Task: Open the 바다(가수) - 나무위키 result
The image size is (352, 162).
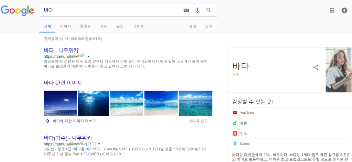Action: (x=68, y=138)
